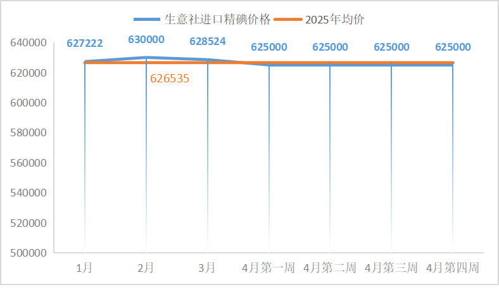
Task: Click the 2025年均价 legend label
Action: point(335,20)
